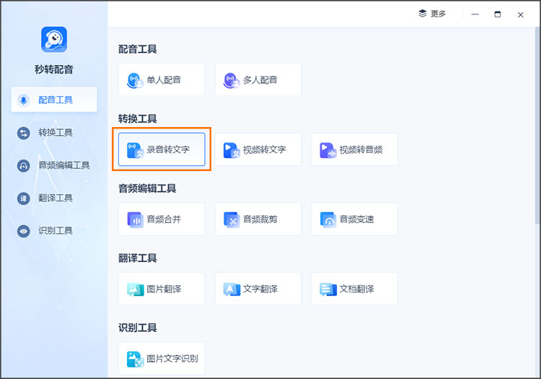Switch to 音频编辑工具 sidebar section
541x379 pixels.
(54, 165)
